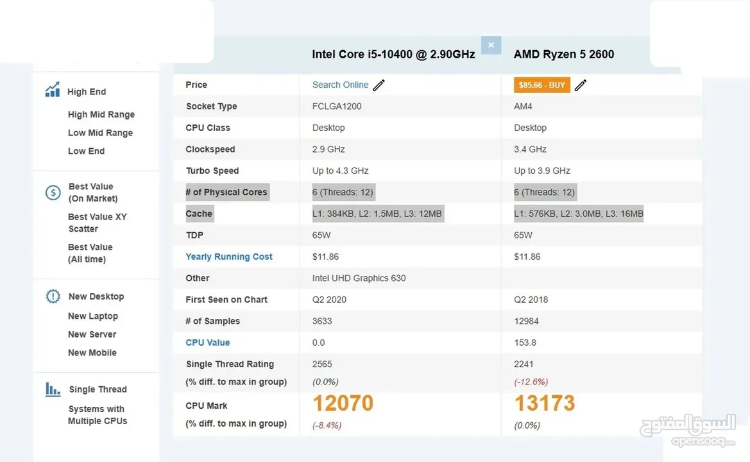Click AMD Ryzen 5 2600 heading
The width and height of the screenshot is (750, 462).
564,54
